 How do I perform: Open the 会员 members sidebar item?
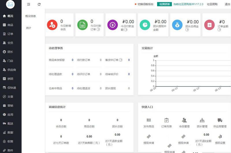[8, 43]
